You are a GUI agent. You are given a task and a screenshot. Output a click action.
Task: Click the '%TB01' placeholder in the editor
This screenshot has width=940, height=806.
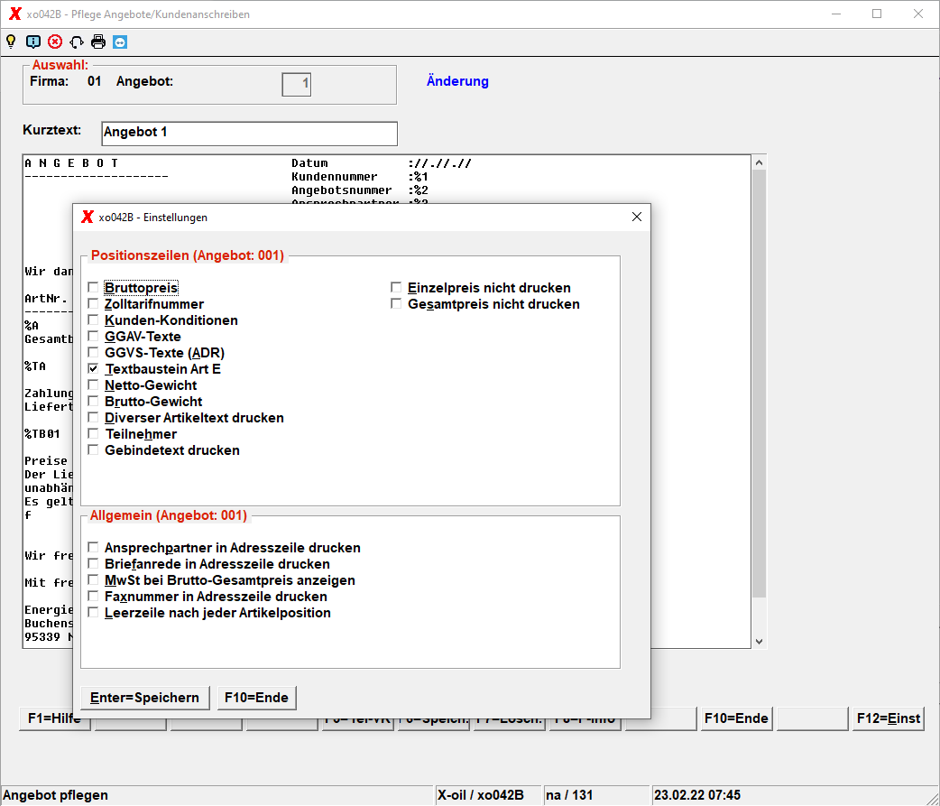(42, 434)
